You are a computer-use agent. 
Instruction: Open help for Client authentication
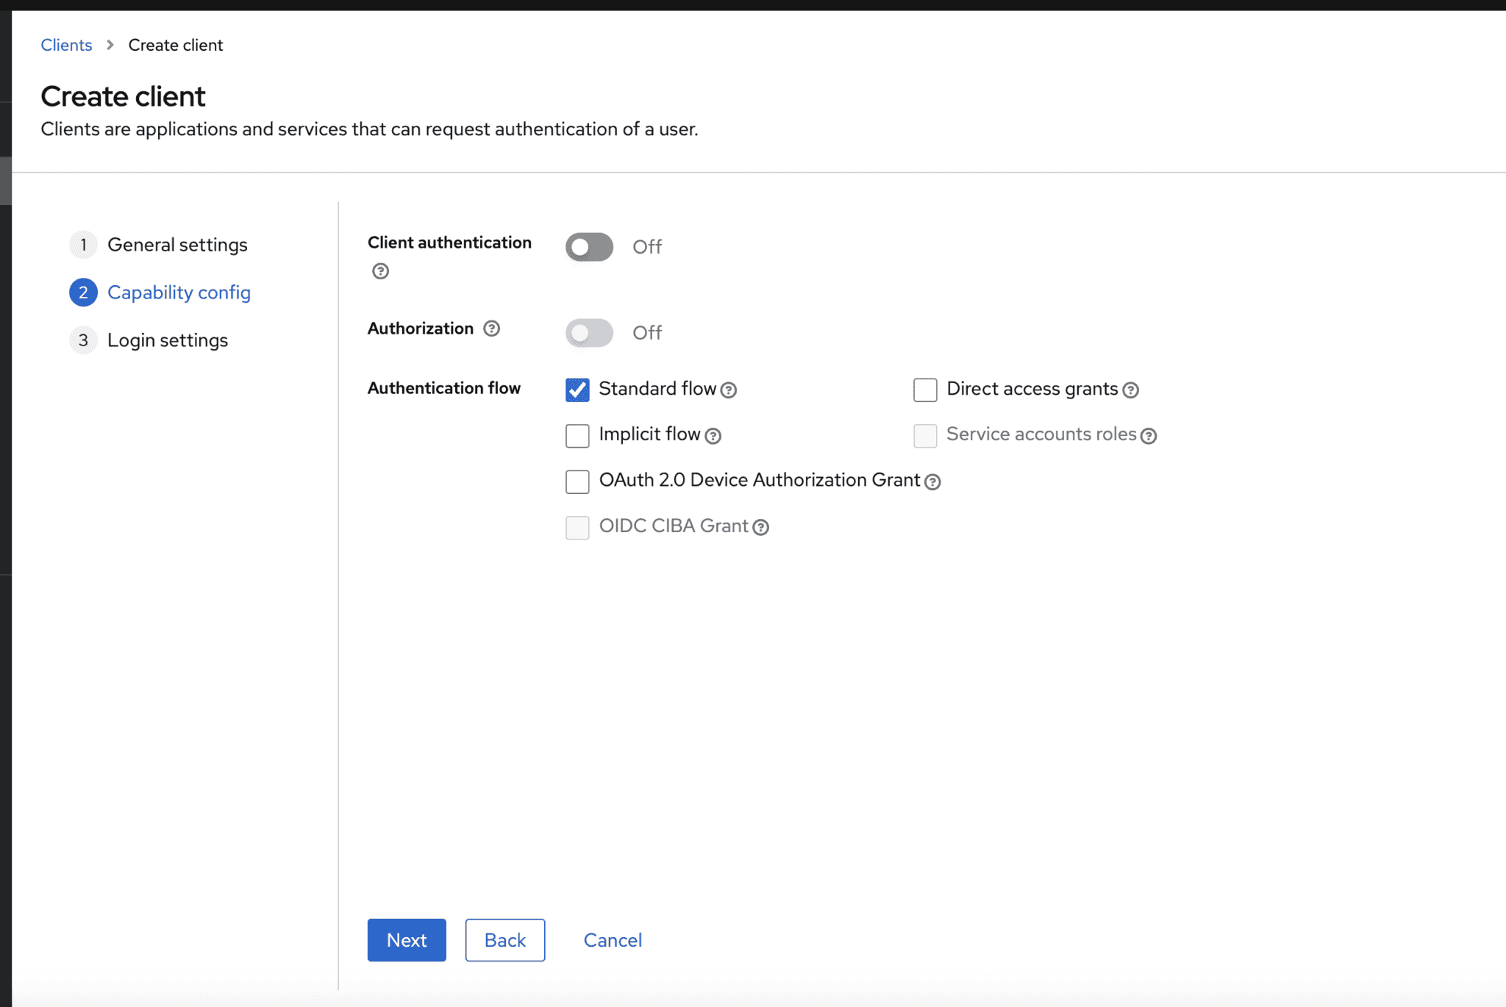(379, 271)
